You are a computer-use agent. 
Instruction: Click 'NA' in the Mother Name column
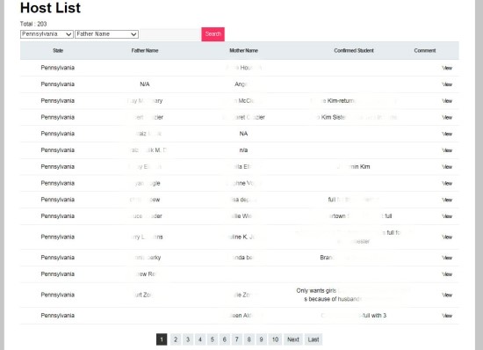[x=243, y=134]
